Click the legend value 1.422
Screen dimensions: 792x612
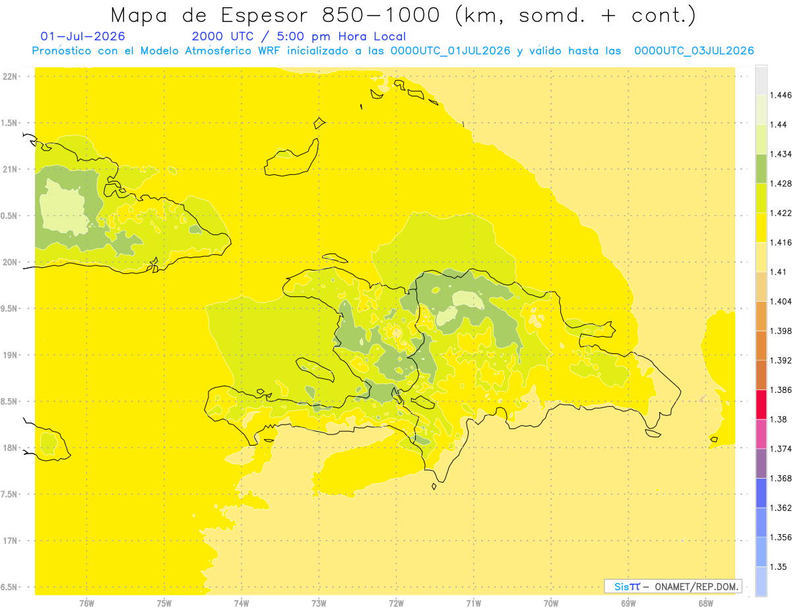(x=781, y=213)
